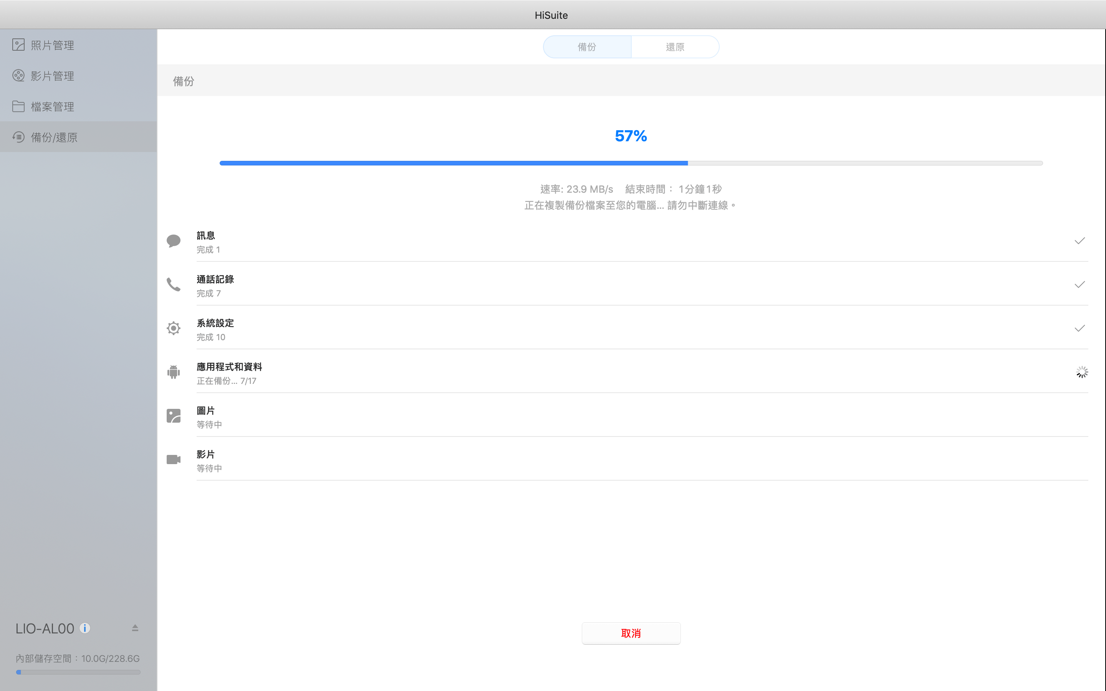Click the eject device icon
The width and height of the screenshot is (1106, 691).
coord(135,628)
